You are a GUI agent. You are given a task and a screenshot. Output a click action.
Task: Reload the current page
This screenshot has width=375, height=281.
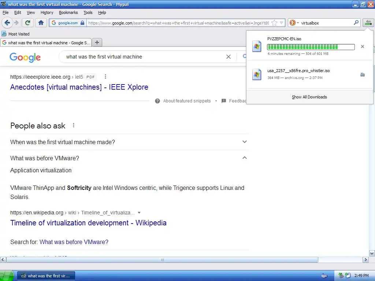(x=28, y=23)
